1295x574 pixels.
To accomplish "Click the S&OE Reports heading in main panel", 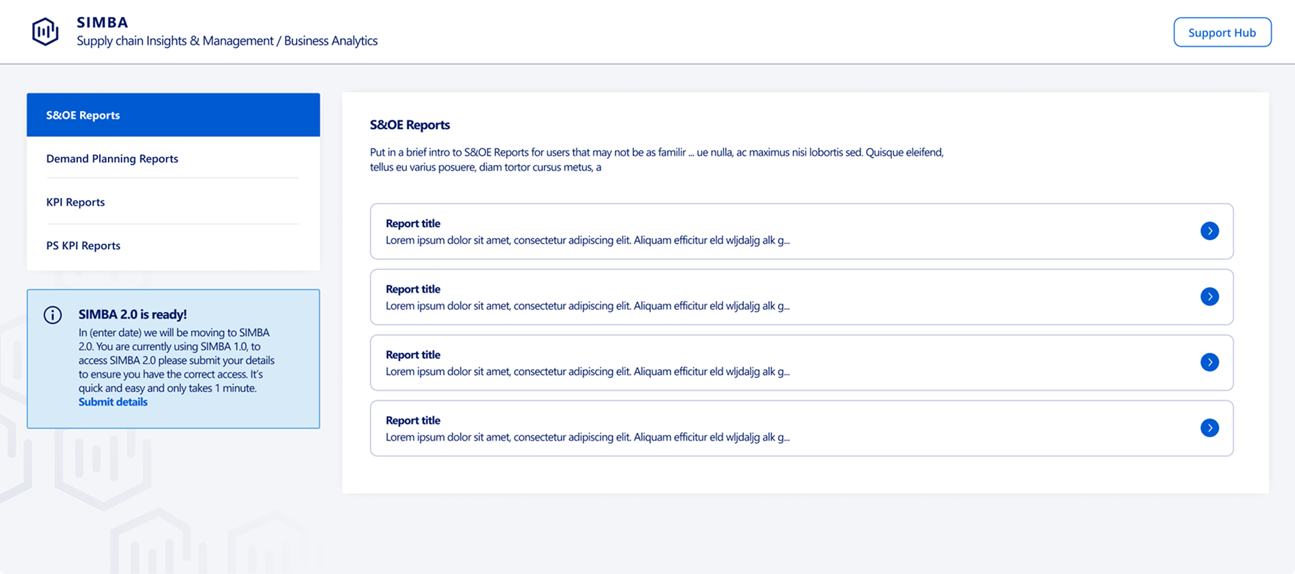I will pyautogui.click(x=410, y=125).
